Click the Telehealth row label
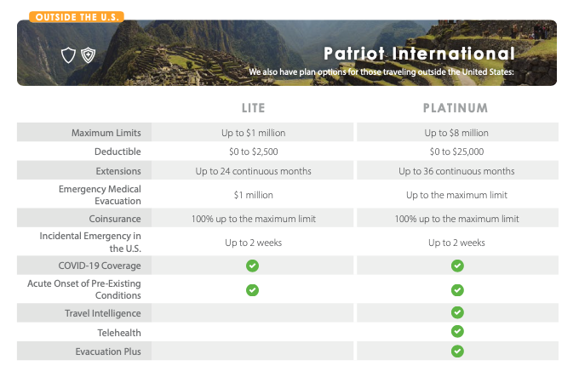 click(118, 332)
